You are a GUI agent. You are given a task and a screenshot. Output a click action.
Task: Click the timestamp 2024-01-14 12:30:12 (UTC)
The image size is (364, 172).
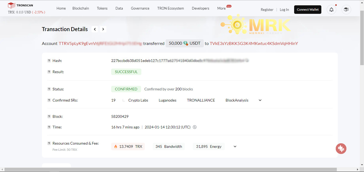(167, 127)
